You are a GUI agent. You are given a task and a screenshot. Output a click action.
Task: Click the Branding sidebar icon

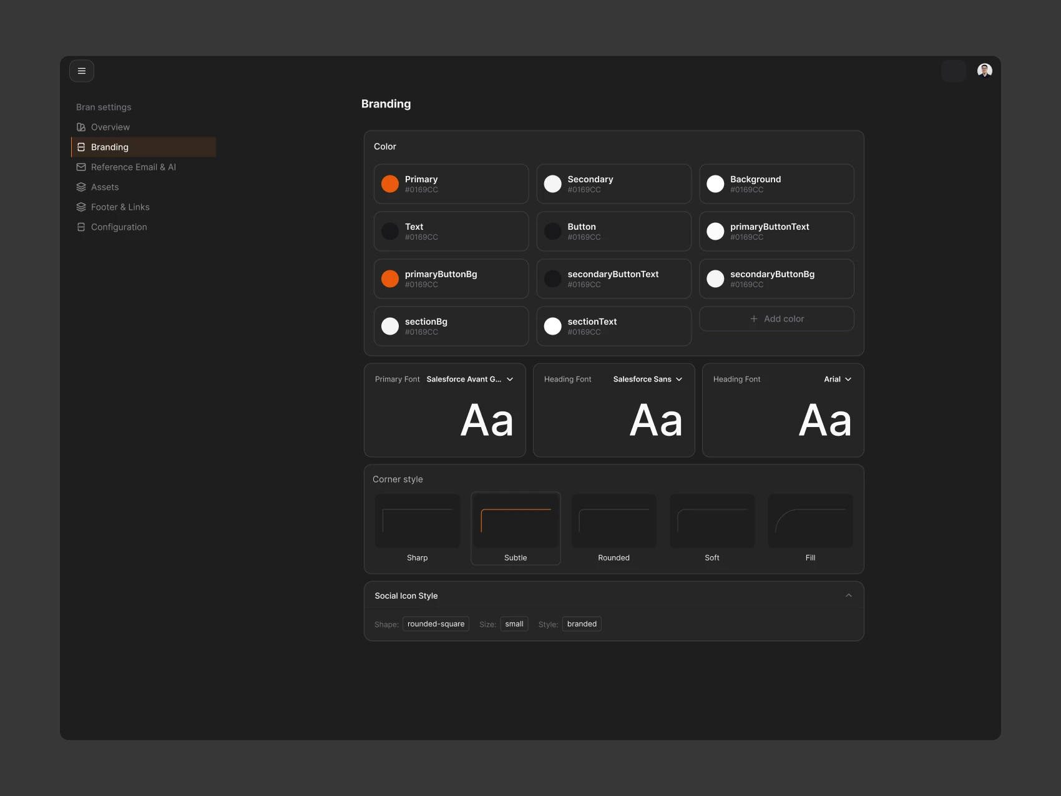(x=81, y=147)
